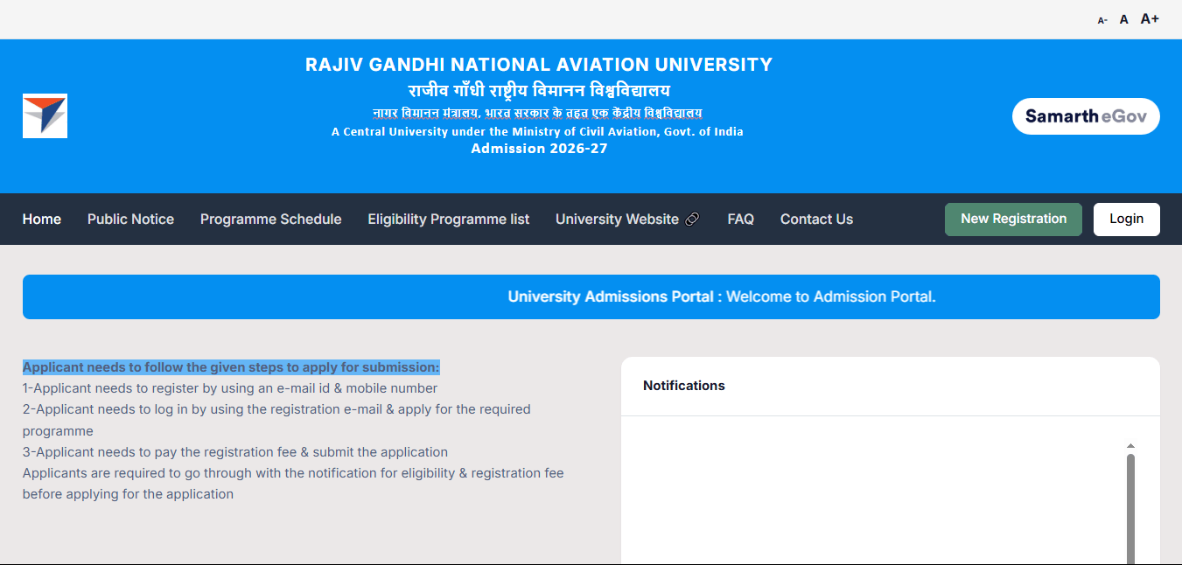Viewport: 1182px width, 565px height.
Task: Go to the Home menu item
Action: [x=42, y=220]
